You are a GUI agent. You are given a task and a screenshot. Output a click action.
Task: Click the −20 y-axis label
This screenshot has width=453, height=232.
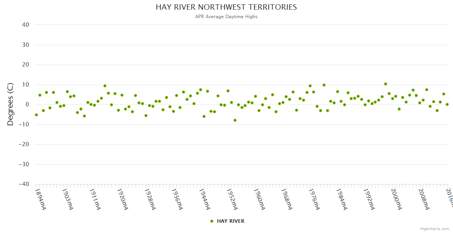tap(24, 144)
